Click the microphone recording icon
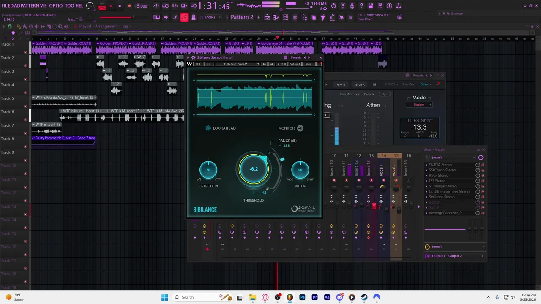 (352, 6)
